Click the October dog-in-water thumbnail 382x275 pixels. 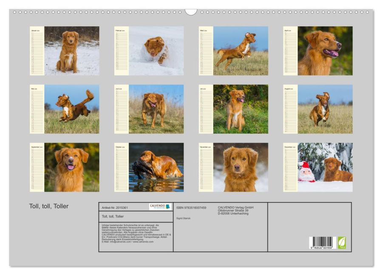[x=149, y=168]
